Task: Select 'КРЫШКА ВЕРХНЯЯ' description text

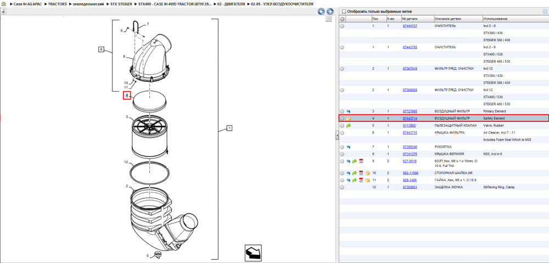Action: pos(449,154)
